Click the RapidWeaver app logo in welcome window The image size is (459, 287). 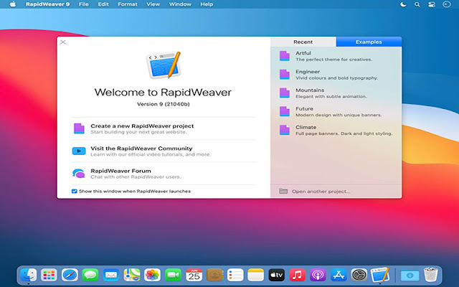tap(164, 65)
